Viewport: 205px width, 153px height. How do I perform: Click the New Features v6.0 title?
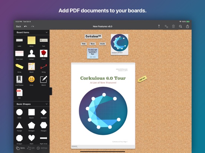(102, 26)
